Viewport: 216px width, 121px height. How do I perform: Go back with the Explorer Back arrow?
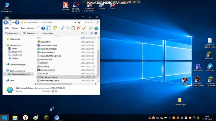click(x=5, y=23)
